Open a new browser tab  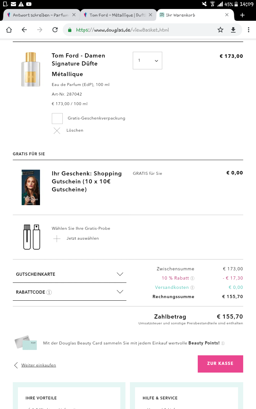[x=242, y=15]
